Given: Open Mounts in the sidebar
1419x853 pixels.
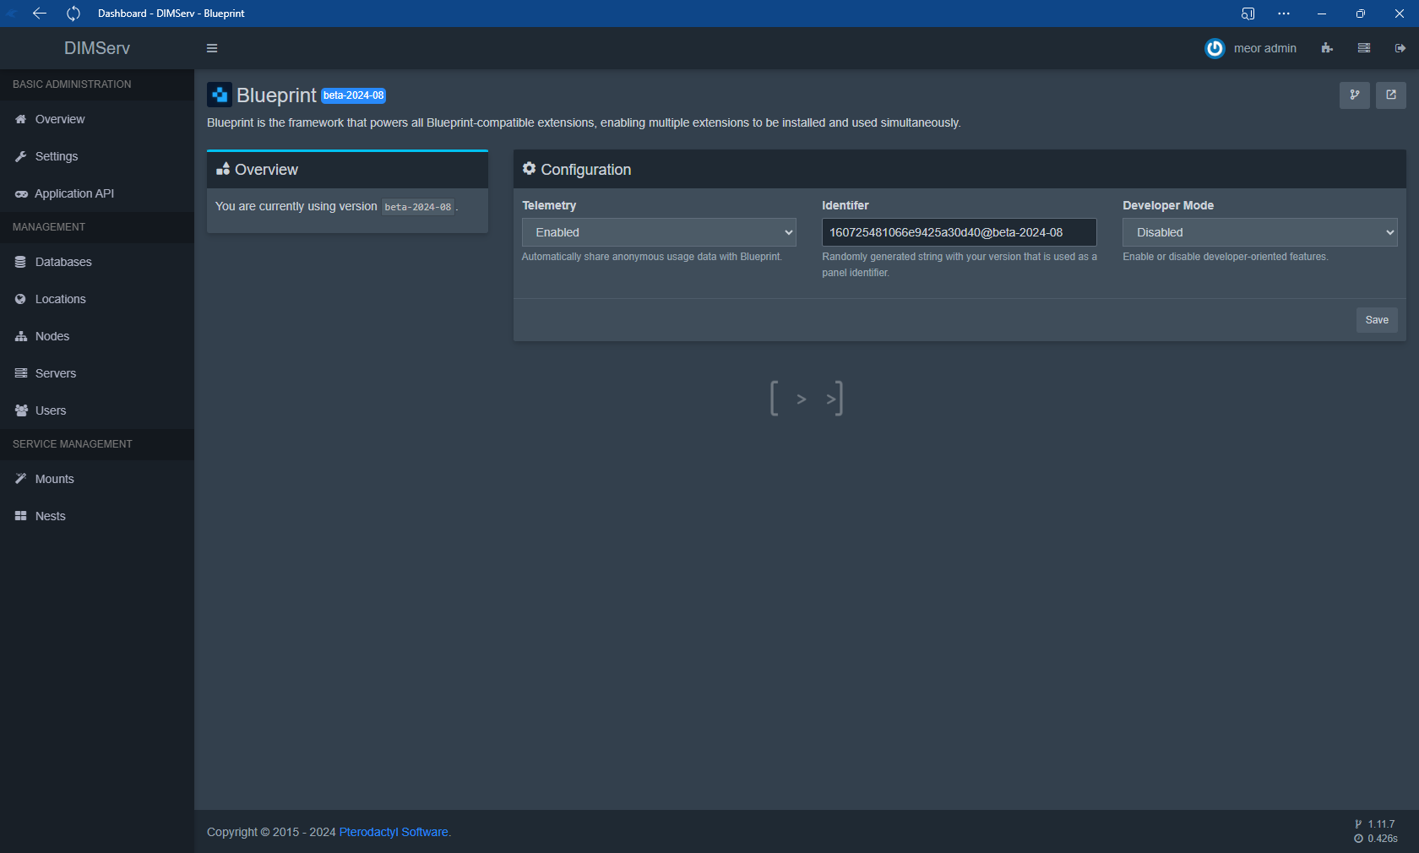Looking at the screenshot, I should [x=97, y=479].
